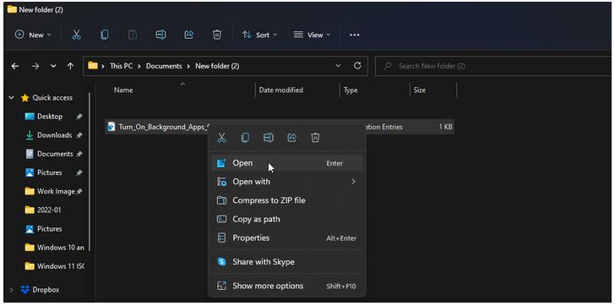The height and width of the screenshot is (306, 615).
Task: Click the Rename icon in the context menu
Action: [x=269, y=137]
